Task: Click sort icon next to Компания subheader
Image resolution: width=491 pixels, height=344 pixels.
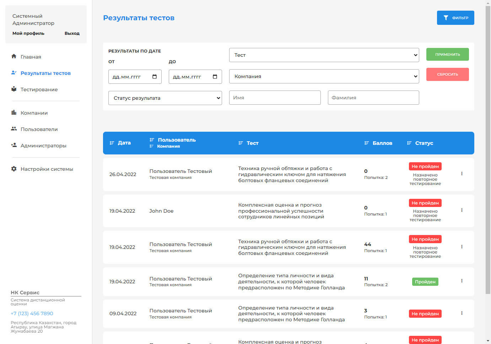Action: [x=152, y=146]
